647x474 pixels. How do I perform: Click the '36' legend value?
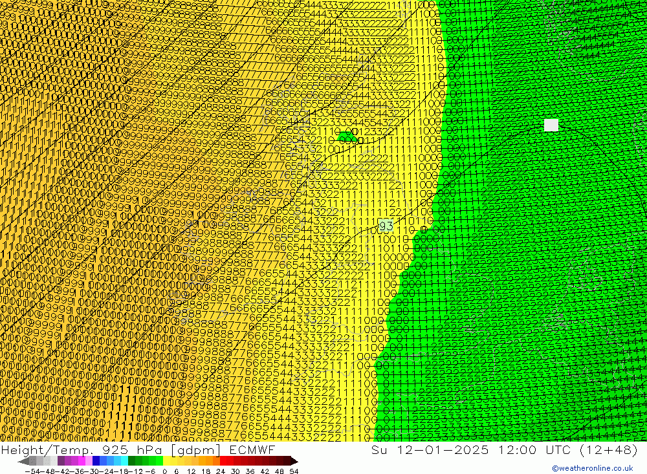(x=250, y=471)
